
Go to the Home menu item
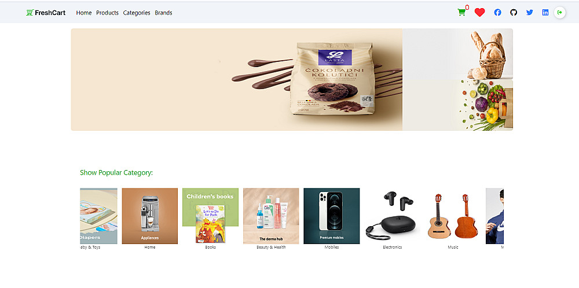84,13
